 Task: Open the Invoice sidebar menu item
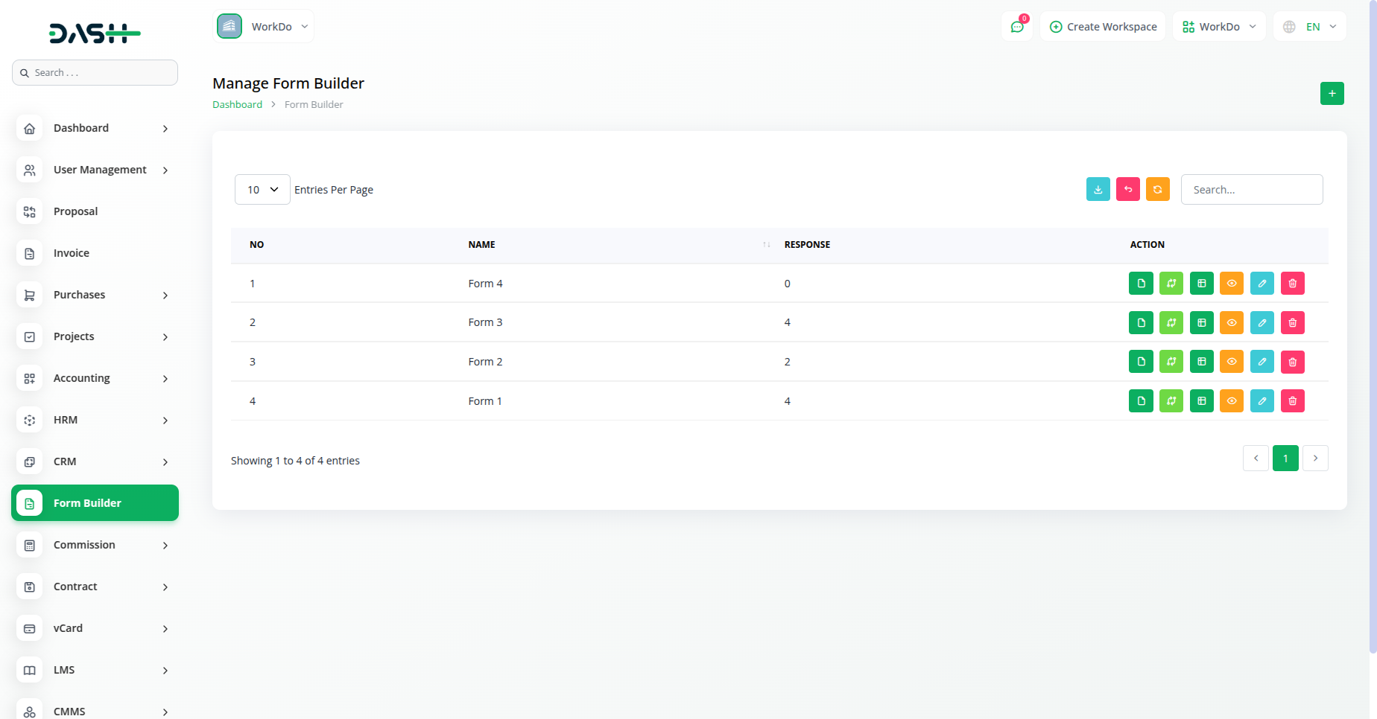[72, 253]
